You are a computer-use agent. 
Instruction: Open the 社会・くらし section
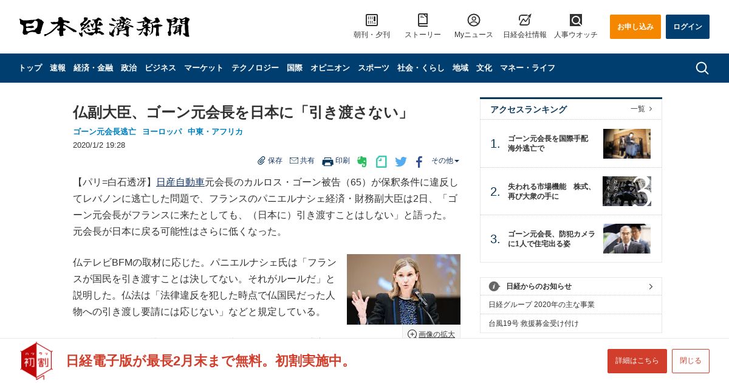pos(421,68)
